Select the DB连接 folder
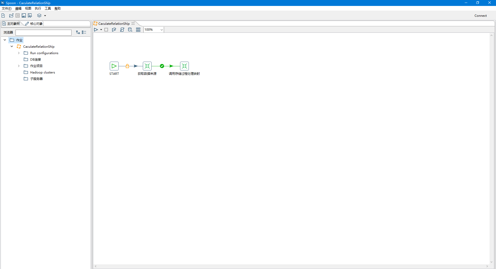Screen dimensions: 496x269 pyautogui.click(x=32, y=60)
